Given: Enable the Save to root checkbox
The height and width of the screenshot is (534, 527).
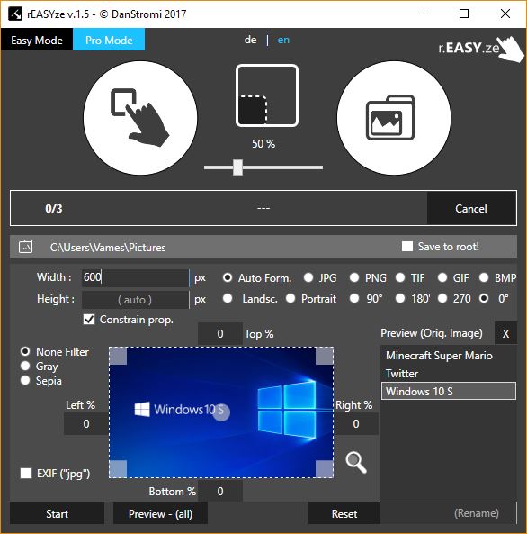Looking at the screenshot, I should tap(406, 246).
